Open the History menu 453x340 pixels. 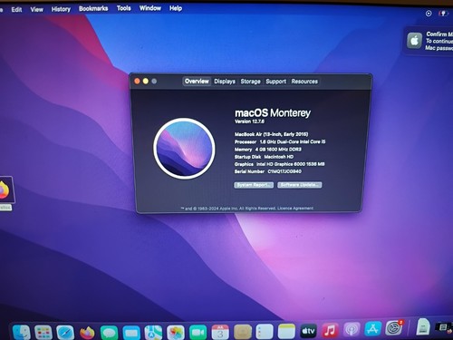(61, 9)
